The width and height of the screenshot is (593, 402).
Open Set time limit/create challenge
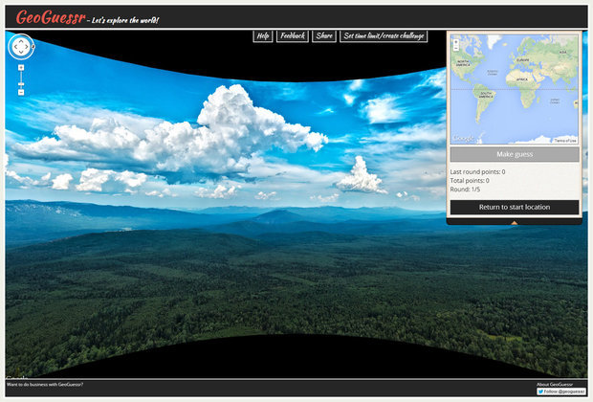tap(383, 36)
